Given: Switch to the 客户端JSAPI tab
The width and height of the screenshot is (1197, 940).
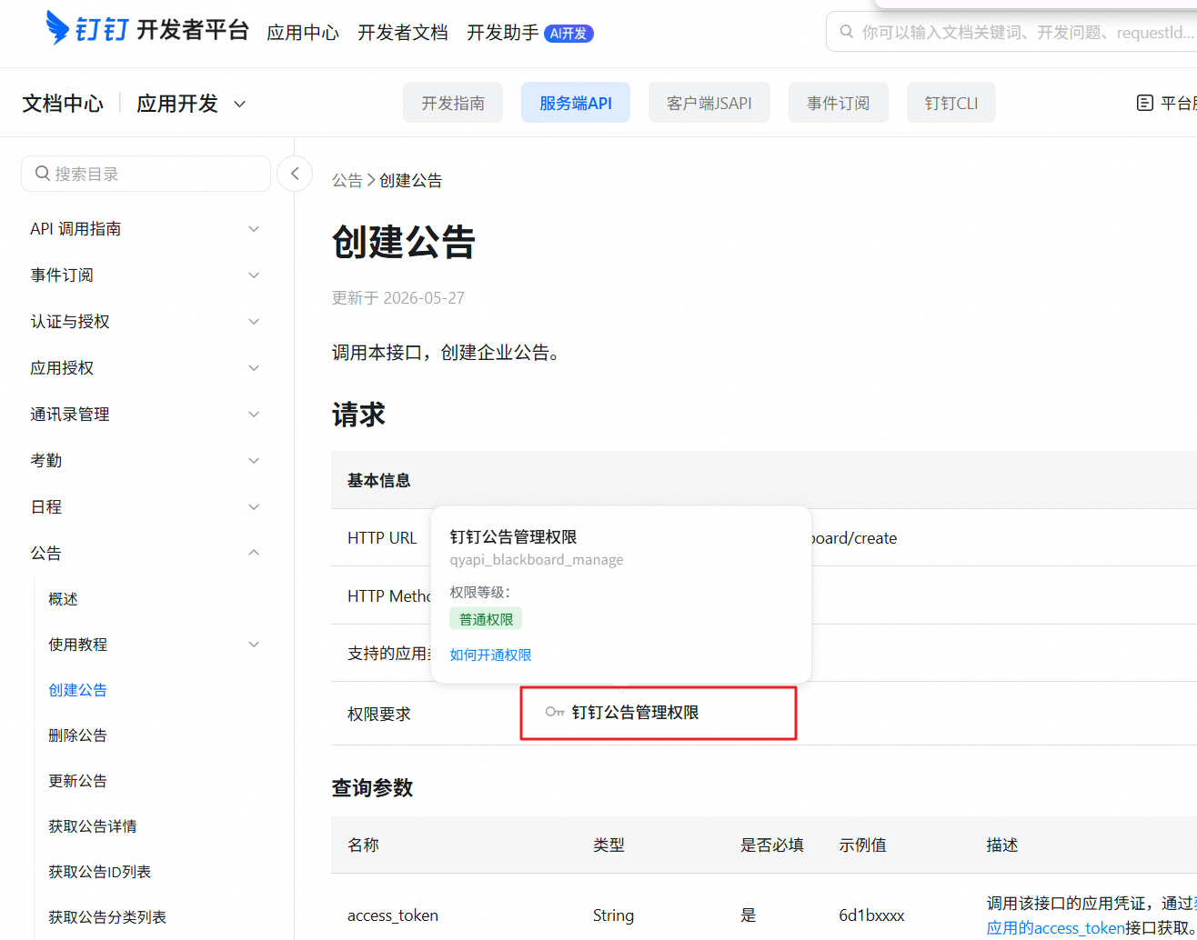Looking at the screenshot, I should (x=709, y=103).
